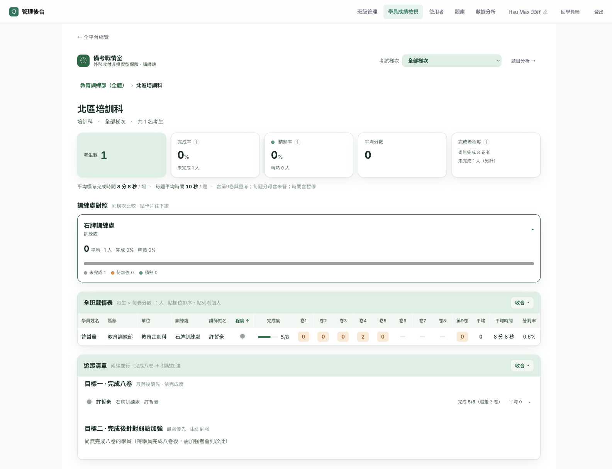Sort the table by the 平均時間 column

point(504,321)
